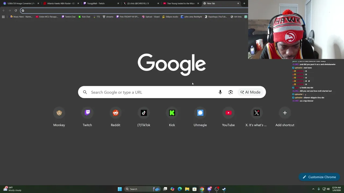Open the Monkey shortcut tile

59,117
